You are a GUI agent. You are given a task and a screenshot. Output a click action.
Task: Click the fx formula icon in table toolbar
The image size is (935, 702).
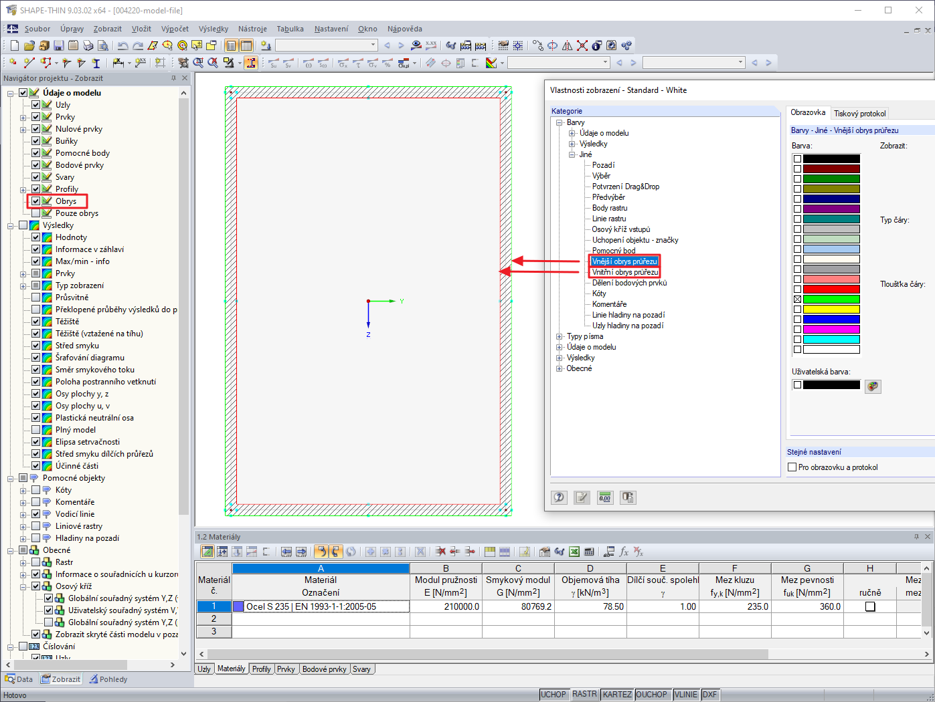[x=624, y=552]
